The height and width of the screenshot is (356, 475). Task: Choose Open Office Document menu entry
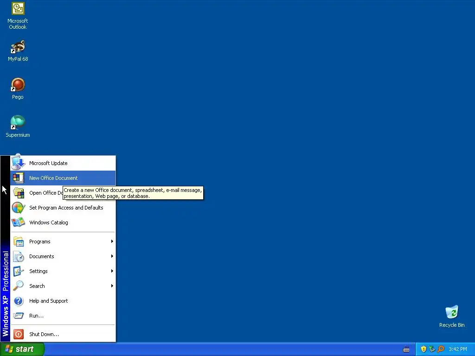pos(63,193)
